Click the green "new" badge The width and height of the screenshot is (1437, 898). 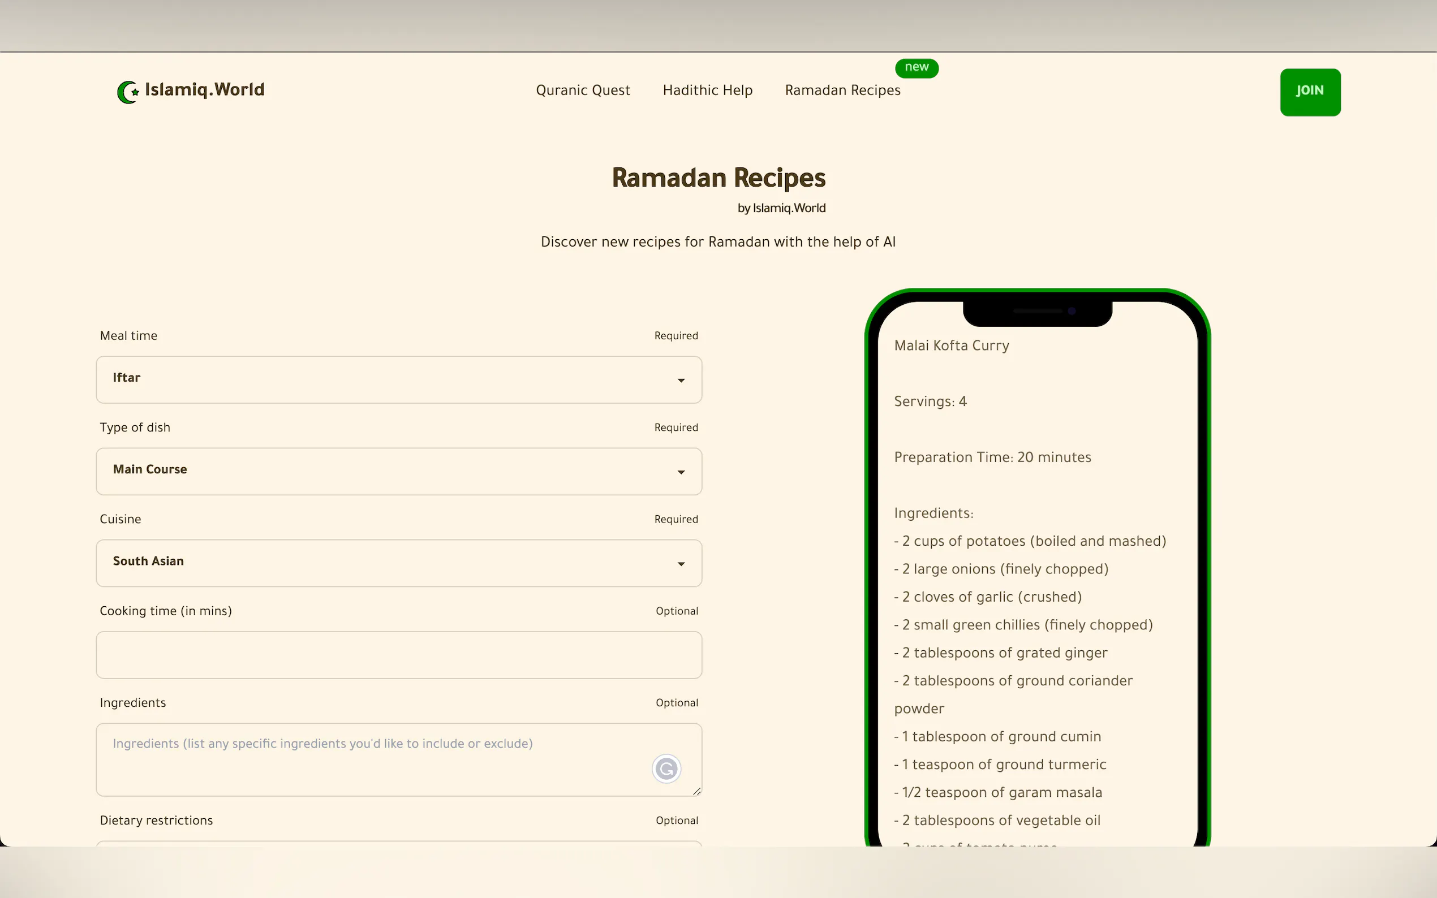916,68
